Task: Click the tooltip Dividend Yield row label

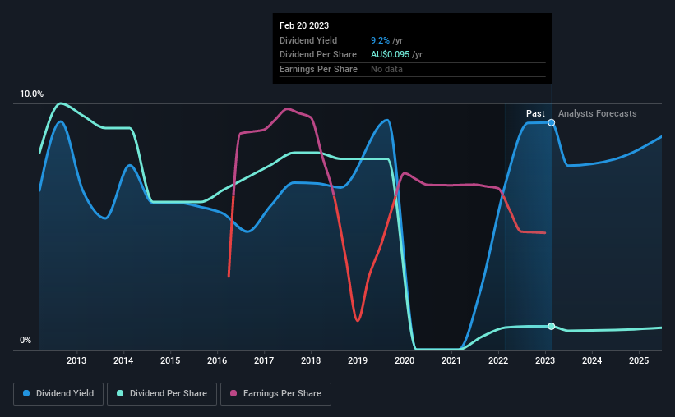Action: pos(308,40)
